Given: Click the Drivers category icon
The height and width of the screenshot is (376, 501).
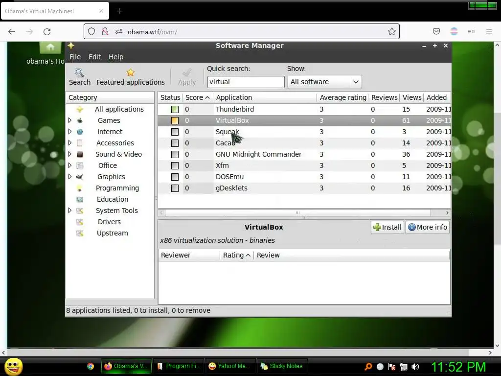Looking at the screenshot, I should pyautogui.click(x=80, y=222).
